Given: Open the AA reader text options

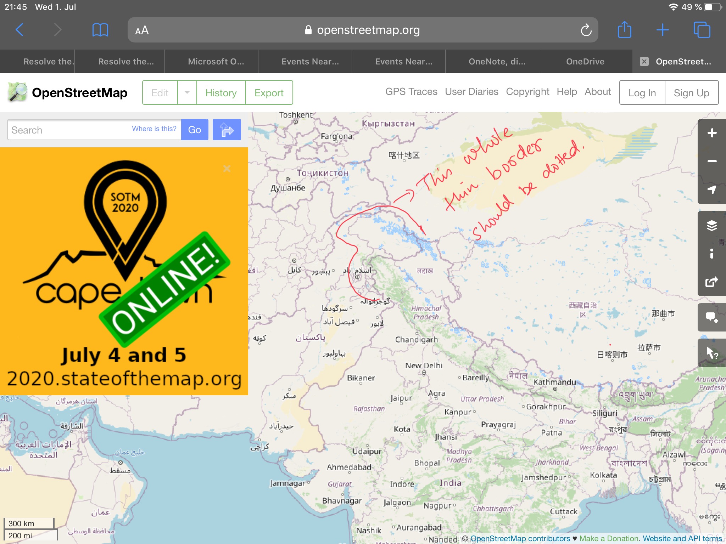Looking at the screenshot, I should click(x=142, y=30).
